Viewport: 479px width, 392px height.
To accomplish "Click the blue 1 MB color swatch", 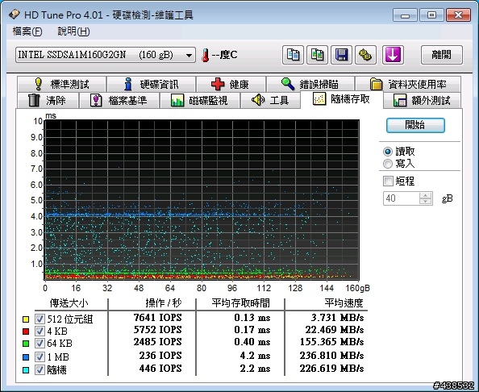I will pyautogui.click(x=26, y=357).
